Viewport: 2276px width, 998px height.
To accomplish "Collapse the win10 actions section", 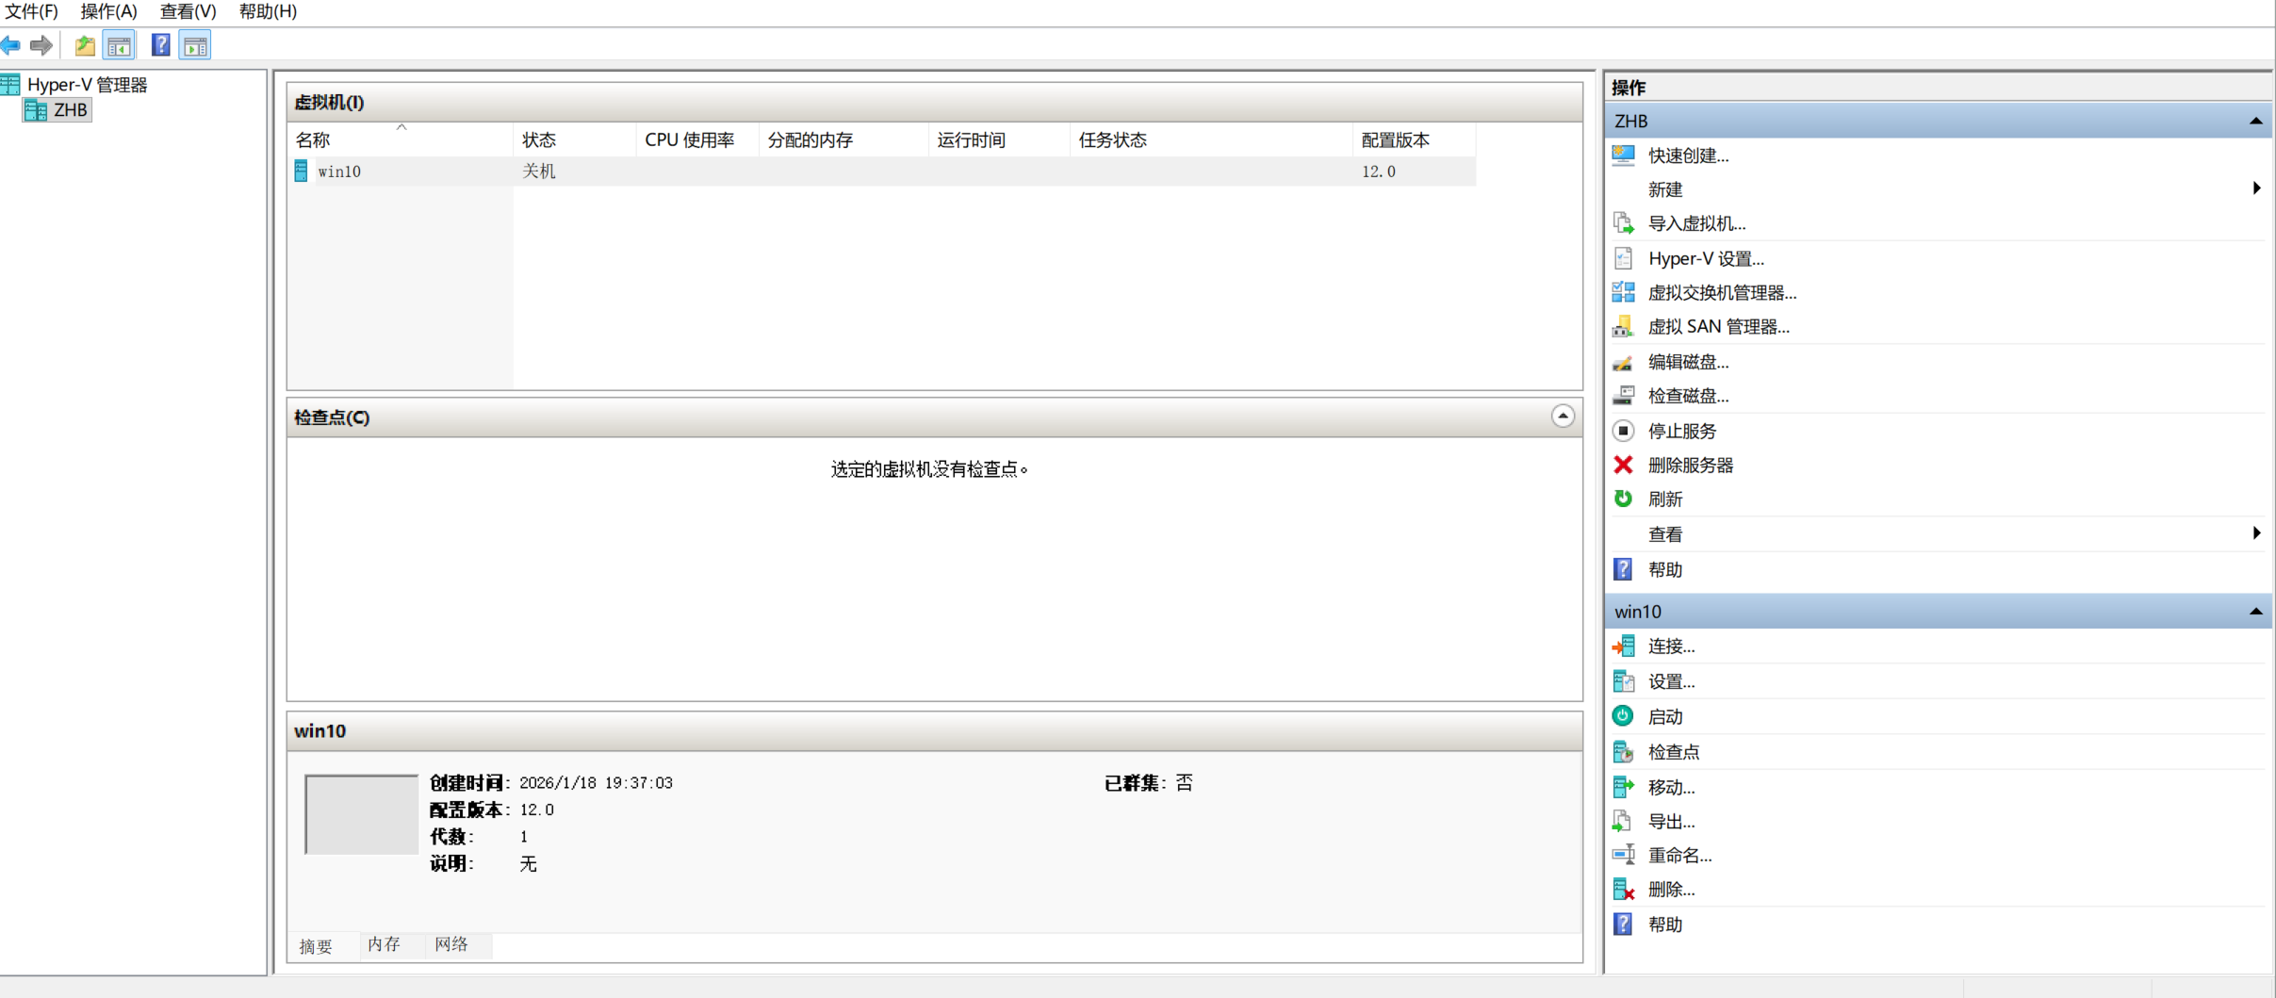I will (2255, 612).
